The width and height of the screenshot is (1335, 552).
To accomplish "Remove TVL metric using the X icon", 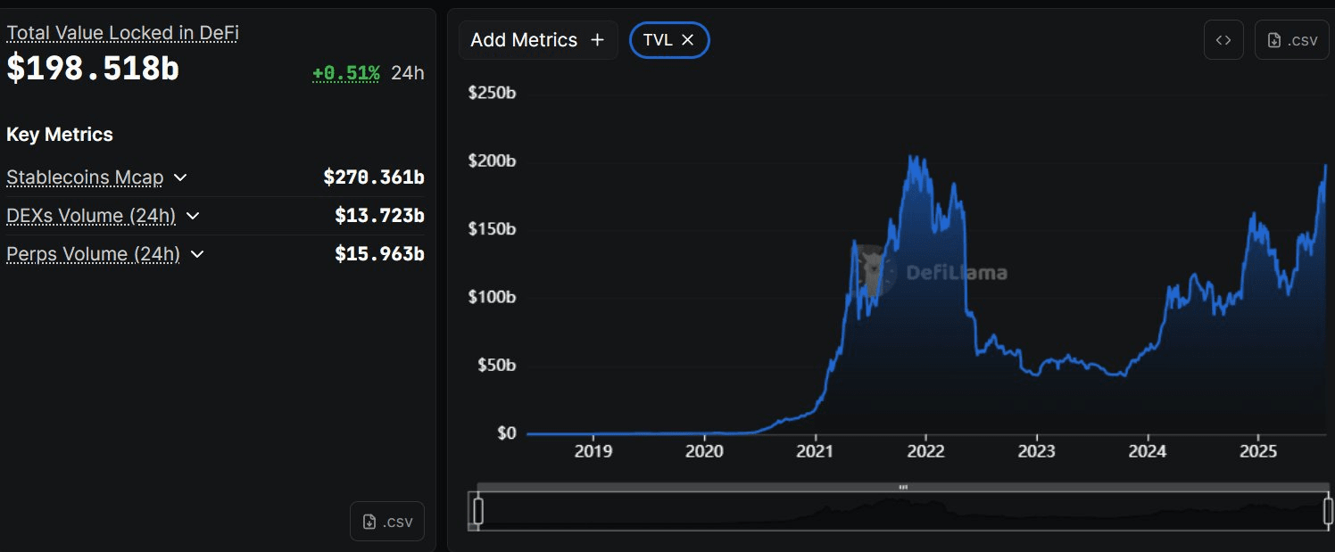I will coord(687,40).
